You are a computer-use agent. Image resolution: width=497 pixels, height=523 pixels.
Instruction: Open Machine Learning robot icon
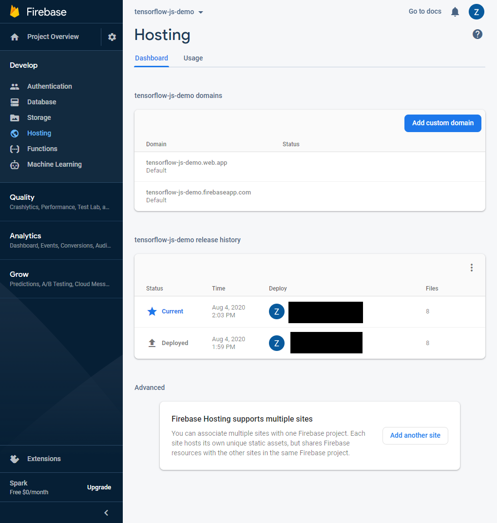coord(15,165)
